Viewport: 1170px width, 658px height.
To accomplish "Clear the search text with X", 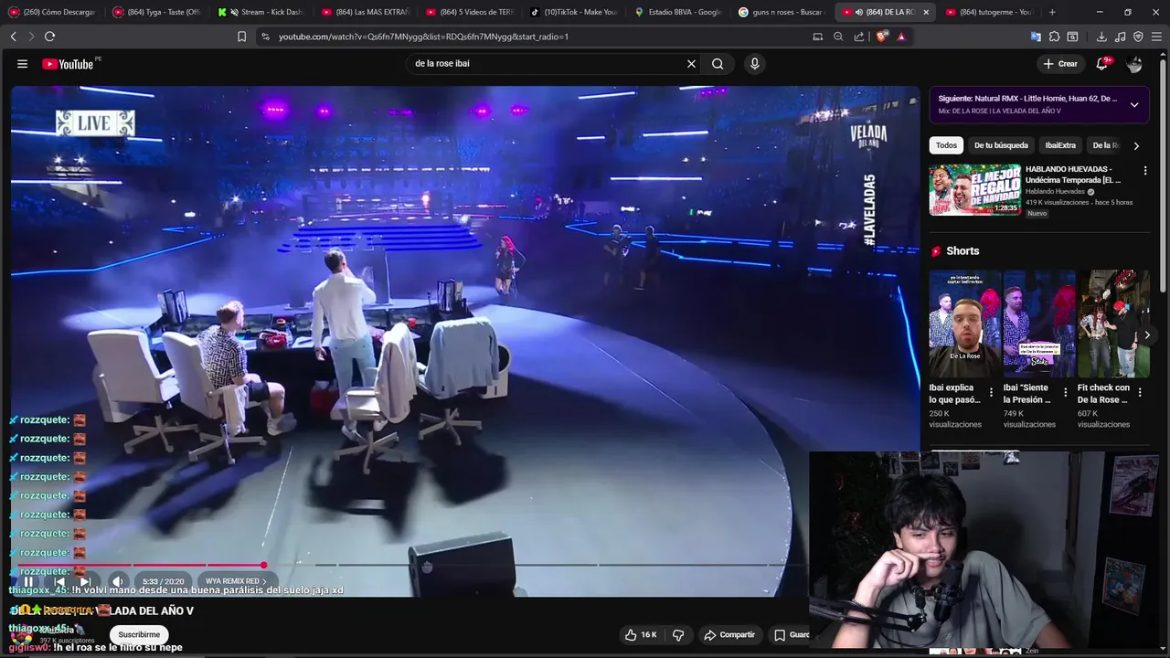I will (691, 64).
